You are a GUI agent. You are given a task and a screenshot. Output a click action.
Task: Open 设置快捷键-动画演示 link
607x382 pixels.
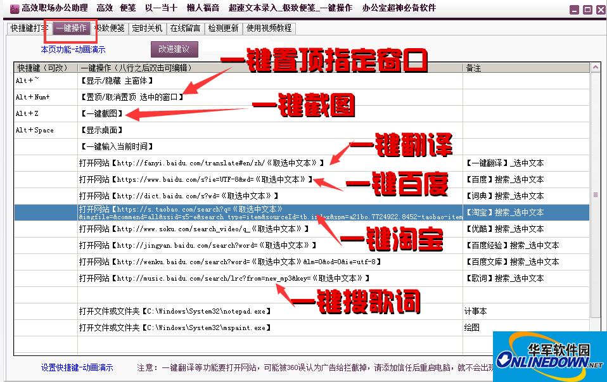coord(77,367)
